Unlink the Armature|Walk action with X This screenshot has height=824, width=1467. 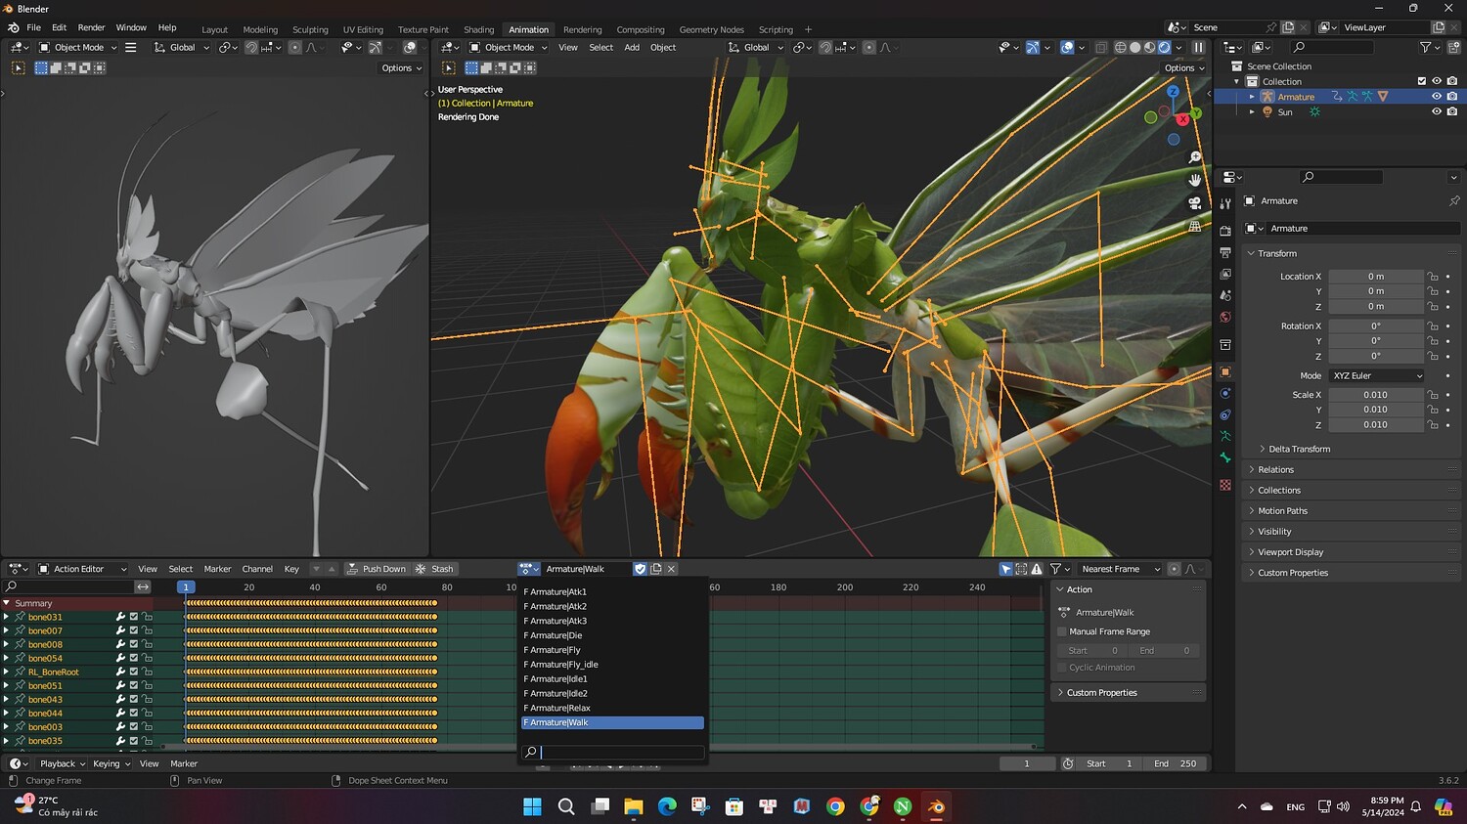point(671,569)
